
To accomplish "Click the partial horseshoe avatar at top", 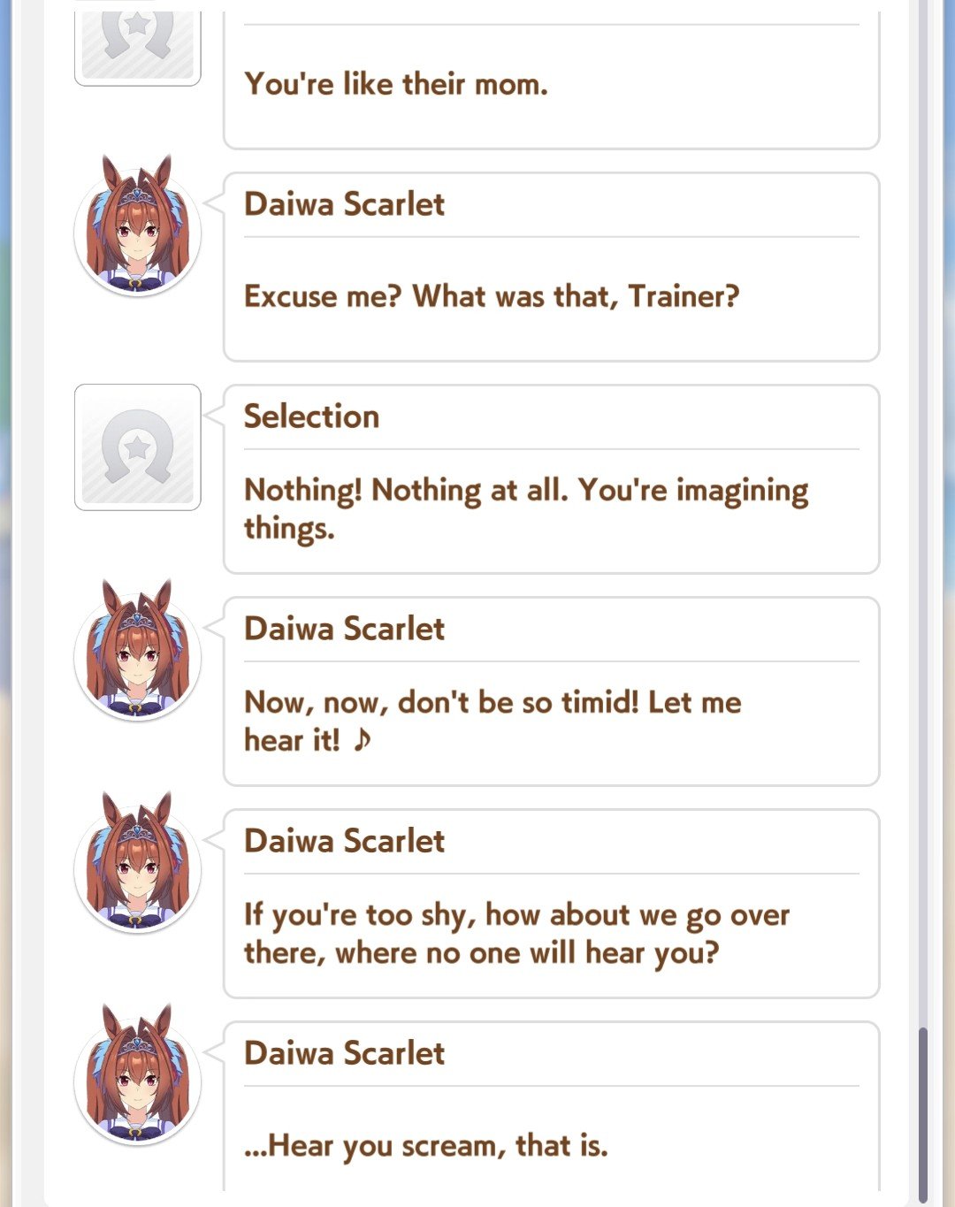I will coord(138,42).
